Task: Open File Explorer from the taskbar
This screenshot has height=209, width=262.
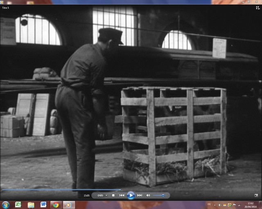Action: pos(31,205)
